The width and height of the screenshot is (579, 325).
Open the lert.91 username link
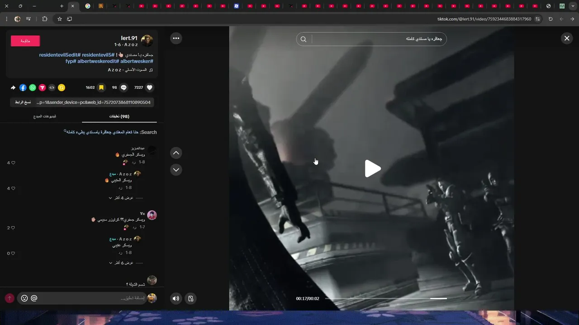coord(129,38)
